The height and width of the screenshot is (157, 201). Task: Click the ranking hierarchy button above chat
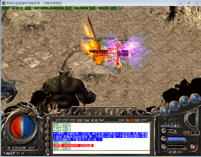[101, 121]
